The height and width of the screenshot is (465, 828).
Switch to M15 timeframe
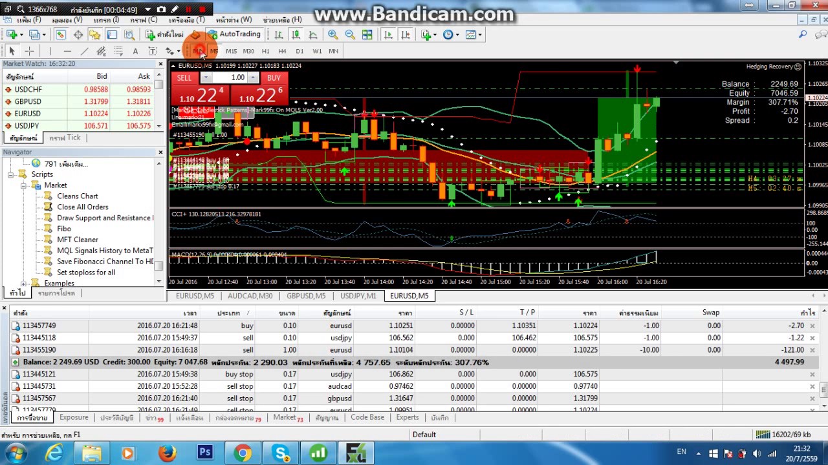tap(231, 51)
